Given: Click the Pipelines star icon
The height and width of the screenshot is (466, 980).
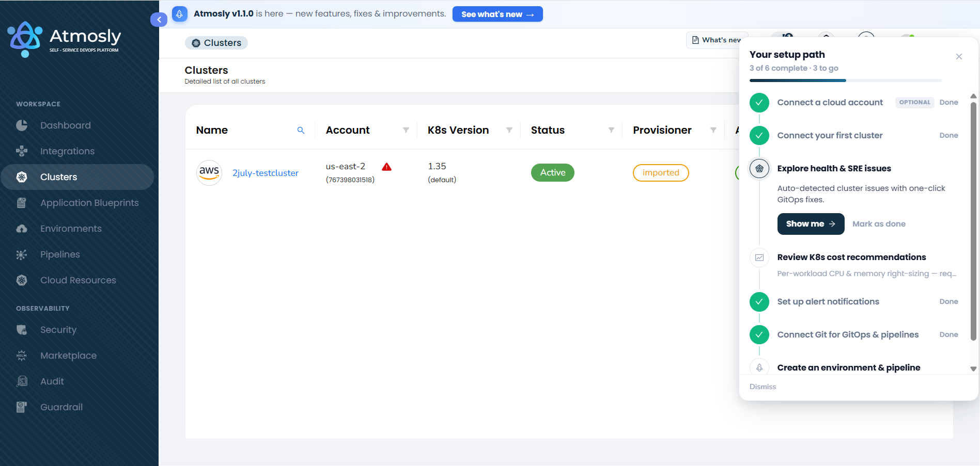Looking at the screenshot, I should pyautogui.click(x=22, y=254).
